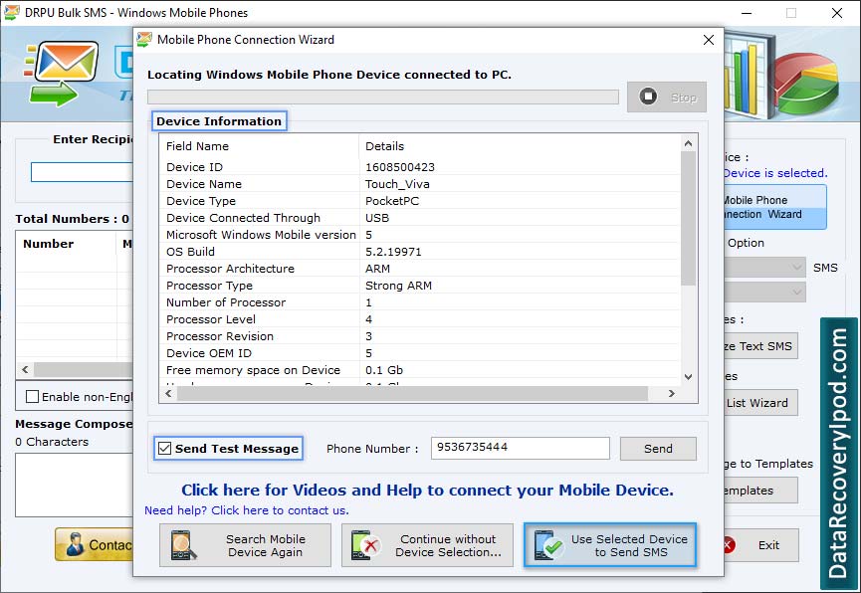Screen dimensions: 861x593
Task: Select the Device Type row
Action: [420, 201]
